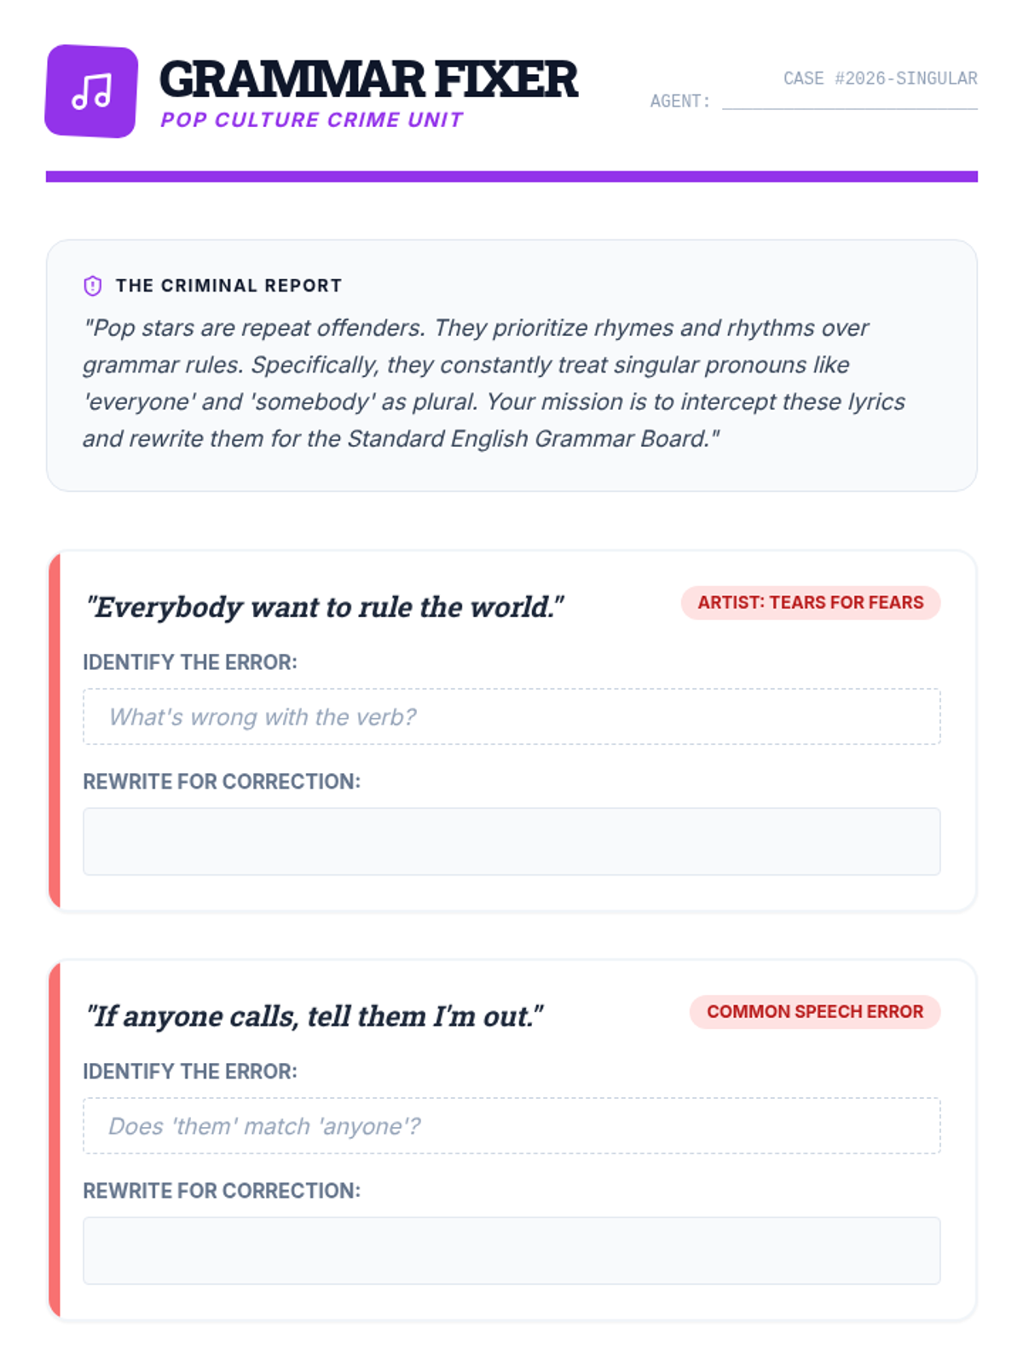
Task: Click second REWRITE FOR CORRECTION label
Action: click(x=222, y=1191)
